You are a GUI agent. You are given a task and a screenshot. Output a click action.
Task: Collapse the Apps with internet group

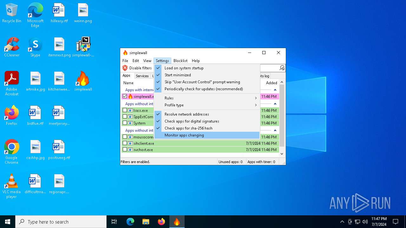[x=275, y=90]
